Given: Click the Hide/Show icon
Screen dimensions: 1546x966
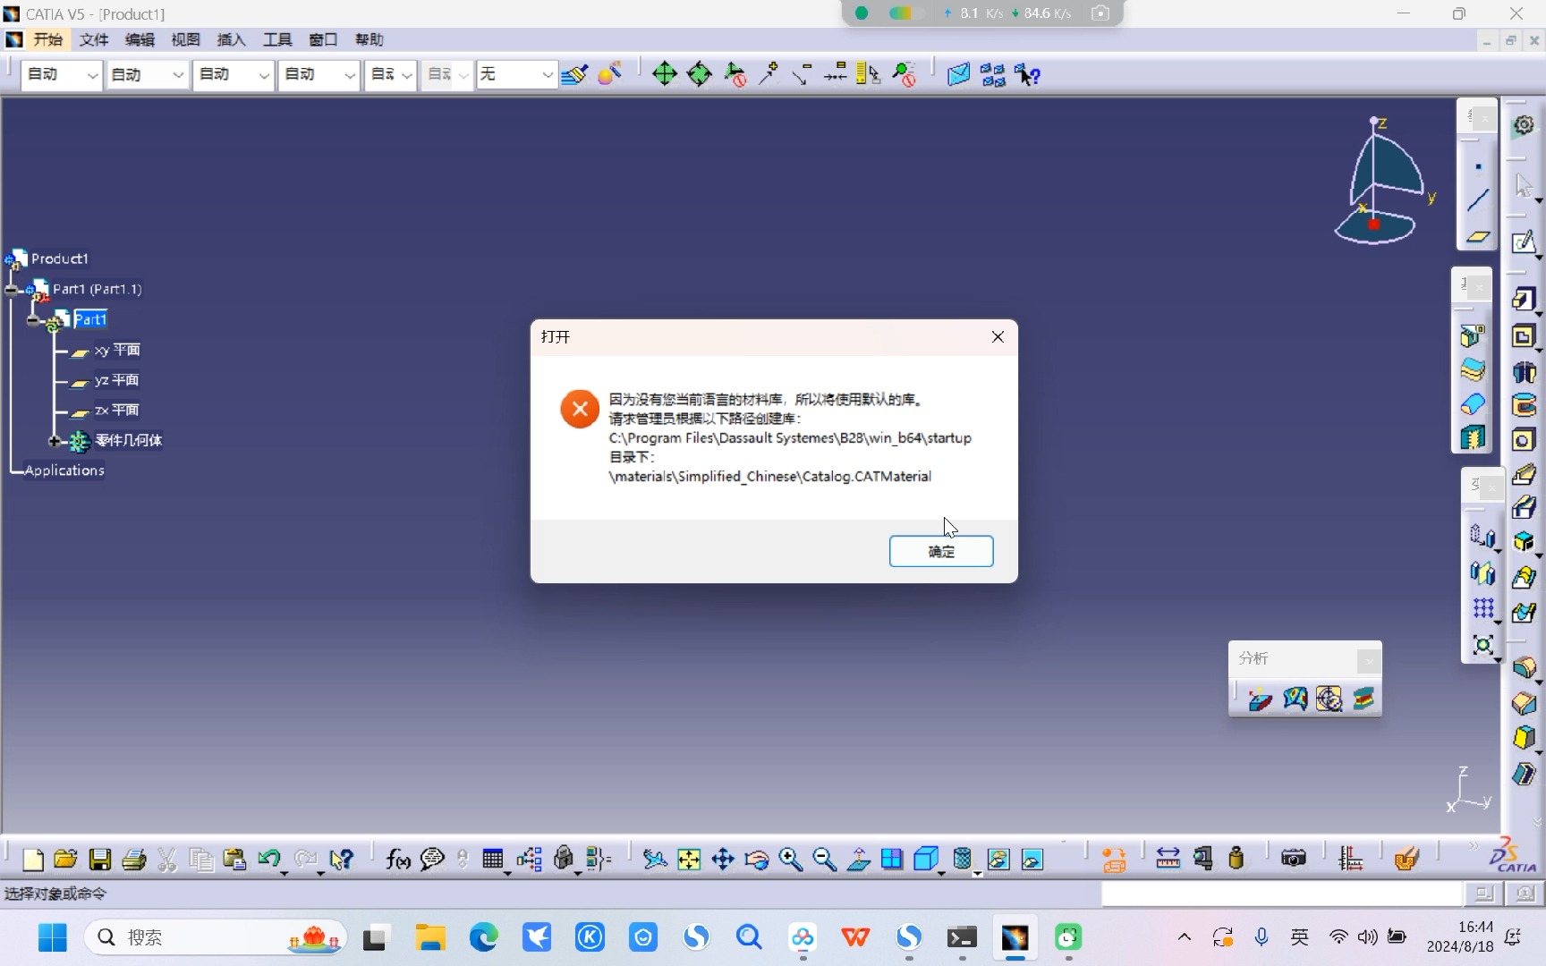Looking at the screenshot, I should tap(998, 860).
